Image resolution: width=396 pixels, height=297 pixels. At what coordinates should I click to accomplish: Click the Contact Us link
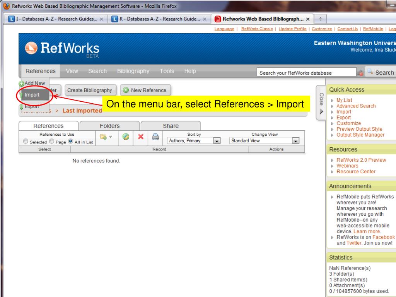[x=348, y=29]
